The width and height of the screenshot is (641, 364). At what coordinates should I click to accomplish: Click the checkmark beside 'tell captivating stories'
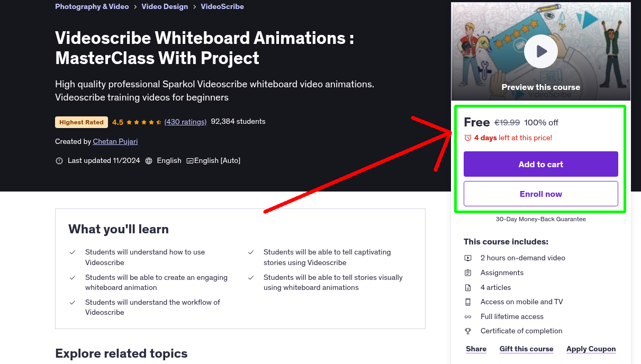[251, 252]
